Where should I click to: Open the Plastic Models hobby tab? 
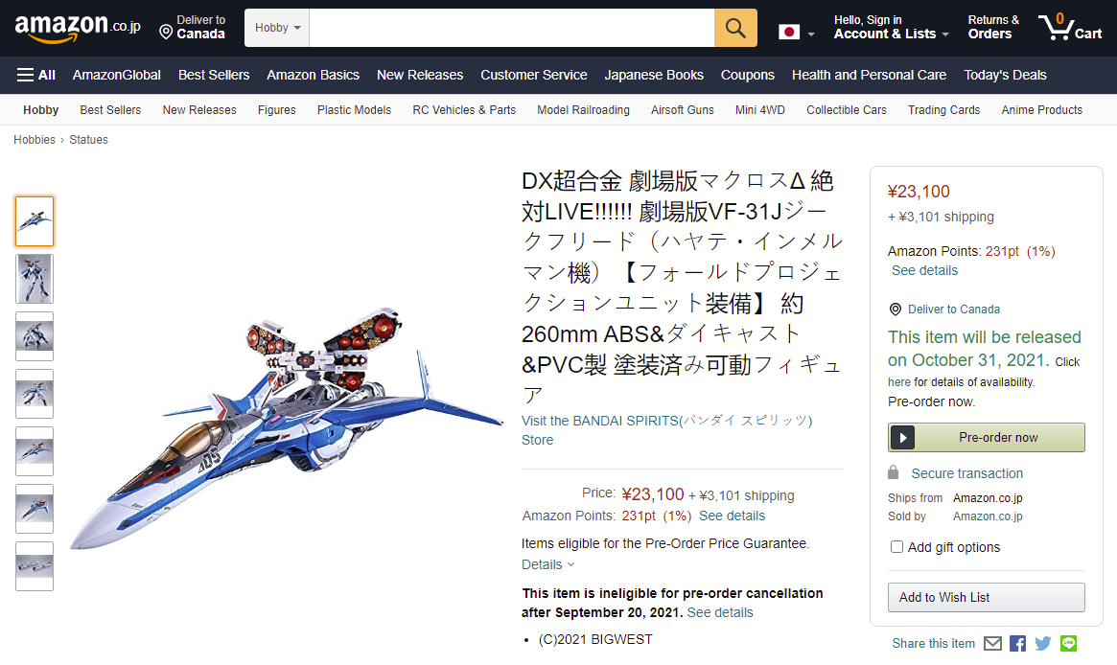[x=354, y=109]
